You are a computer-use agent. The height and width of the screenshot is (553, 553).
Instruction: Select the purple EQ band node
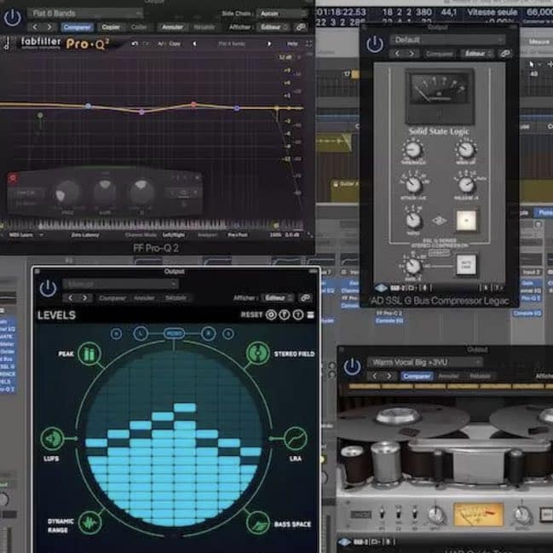pos(141,112)
